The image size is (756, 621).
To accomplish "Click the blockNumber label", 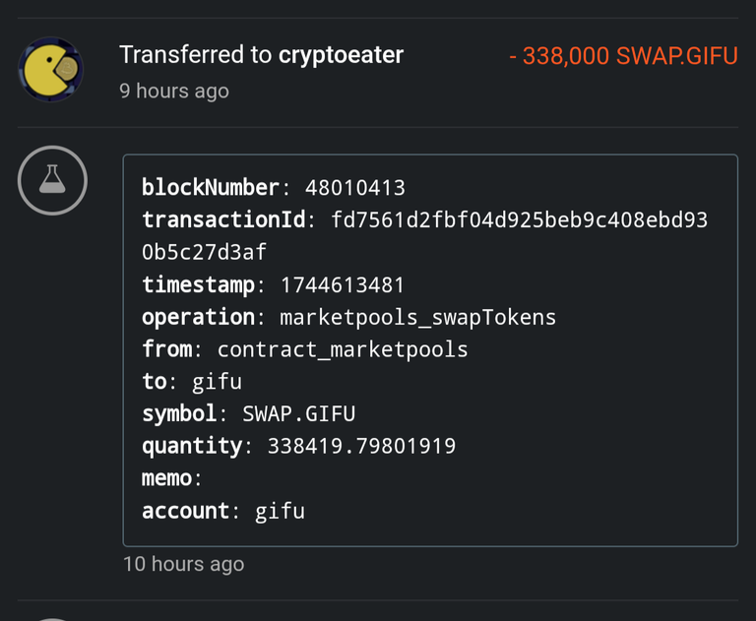I will click(x=211, y=188).
